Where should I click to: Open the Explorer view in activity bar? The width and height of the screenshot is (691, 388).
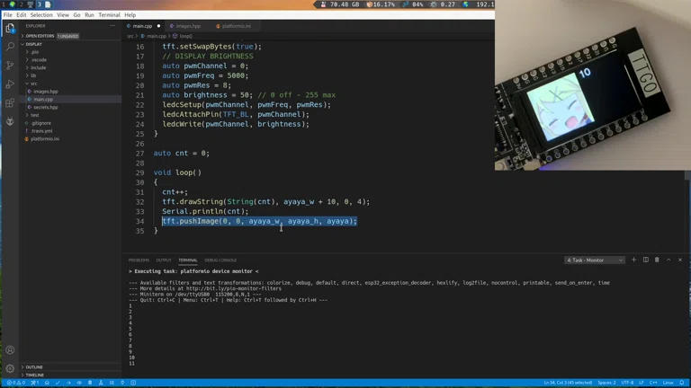point(10,29)
